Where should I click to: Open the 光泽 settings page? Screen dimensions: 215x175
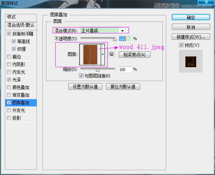pos(16,80)
